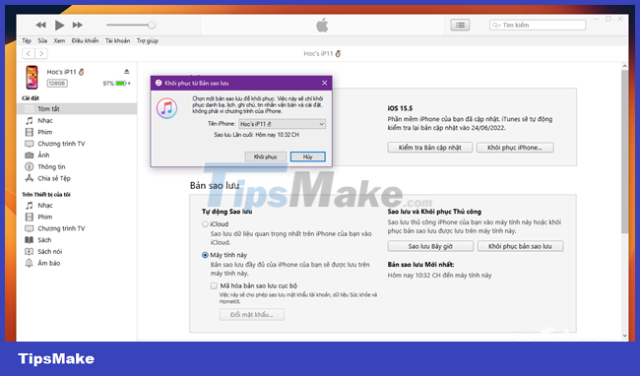Screen dimensions: 640x376
Task: Click the fast forward next button
Action: (x=78, y=26)
